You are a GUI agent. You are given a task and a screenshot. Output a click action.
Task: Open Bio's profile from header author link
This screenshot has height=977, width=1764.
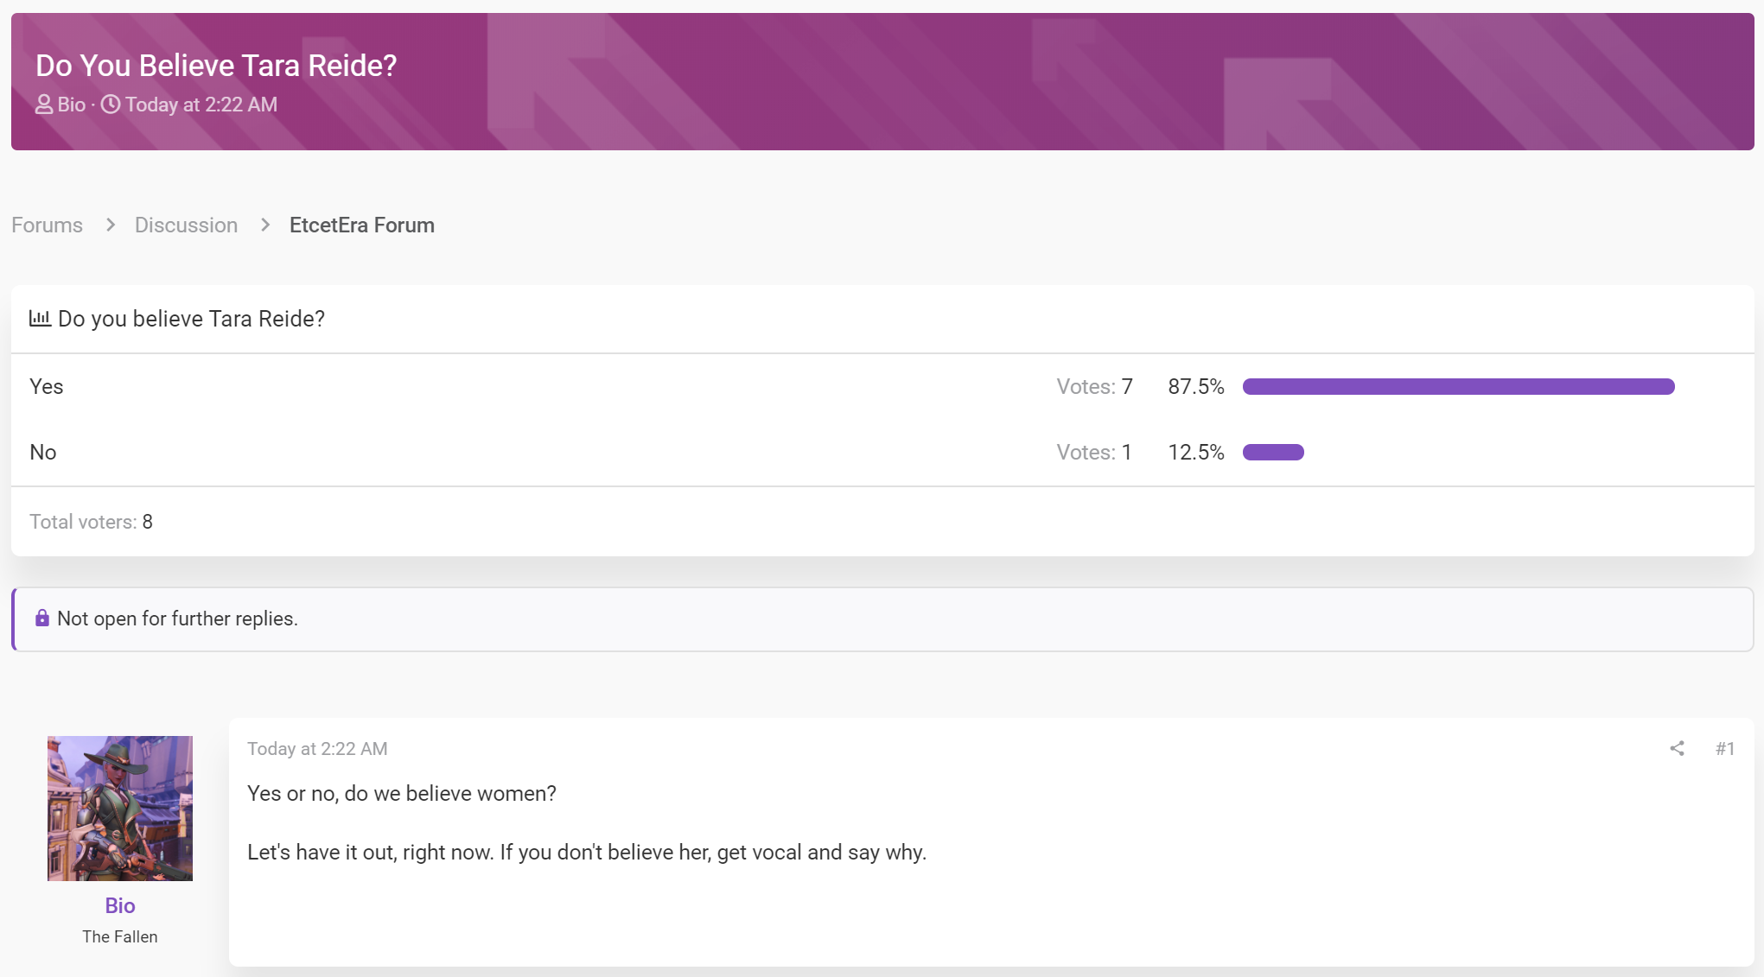72,105
